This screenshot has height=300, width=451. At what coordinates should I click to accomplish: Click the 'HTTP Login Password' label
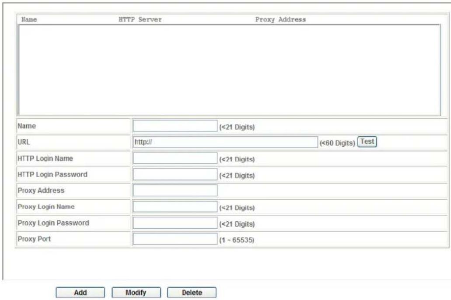pyautogui.click(x=52, y=175)
